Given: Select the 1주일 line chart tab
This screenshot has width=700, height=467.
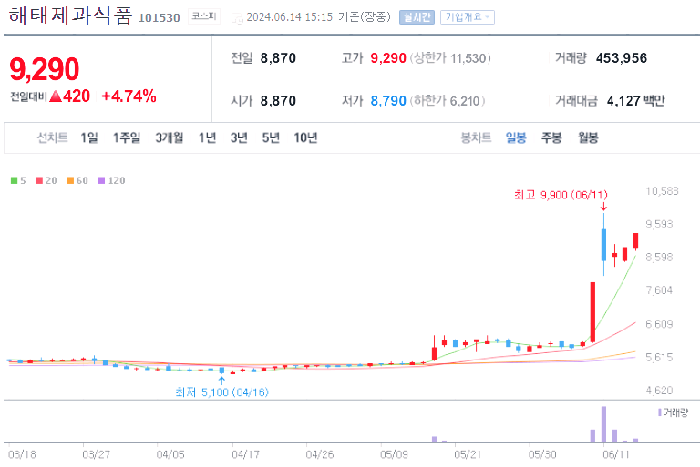Looking at the screenshot, I should pos(127,137).
